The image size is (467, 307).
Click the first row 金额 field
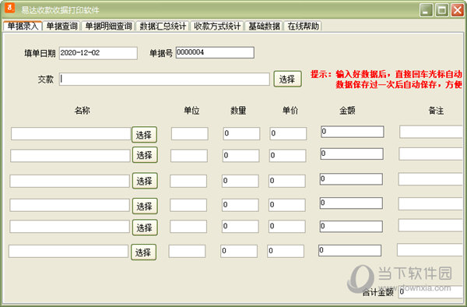353,132
